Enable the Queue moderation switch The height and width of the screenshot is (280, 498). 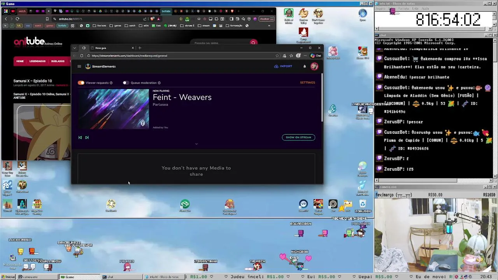(125, 83)
